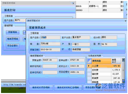Click the 增减项明细 button
Screen dimensions: 128x94
point(13,39)
